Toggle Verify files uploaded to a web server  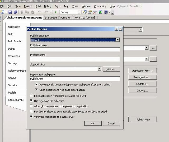pos(31,117)
